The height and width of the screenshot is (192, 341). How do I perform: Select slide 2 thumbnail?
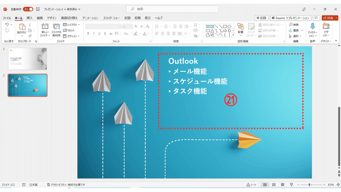click(x=27, y=85)
